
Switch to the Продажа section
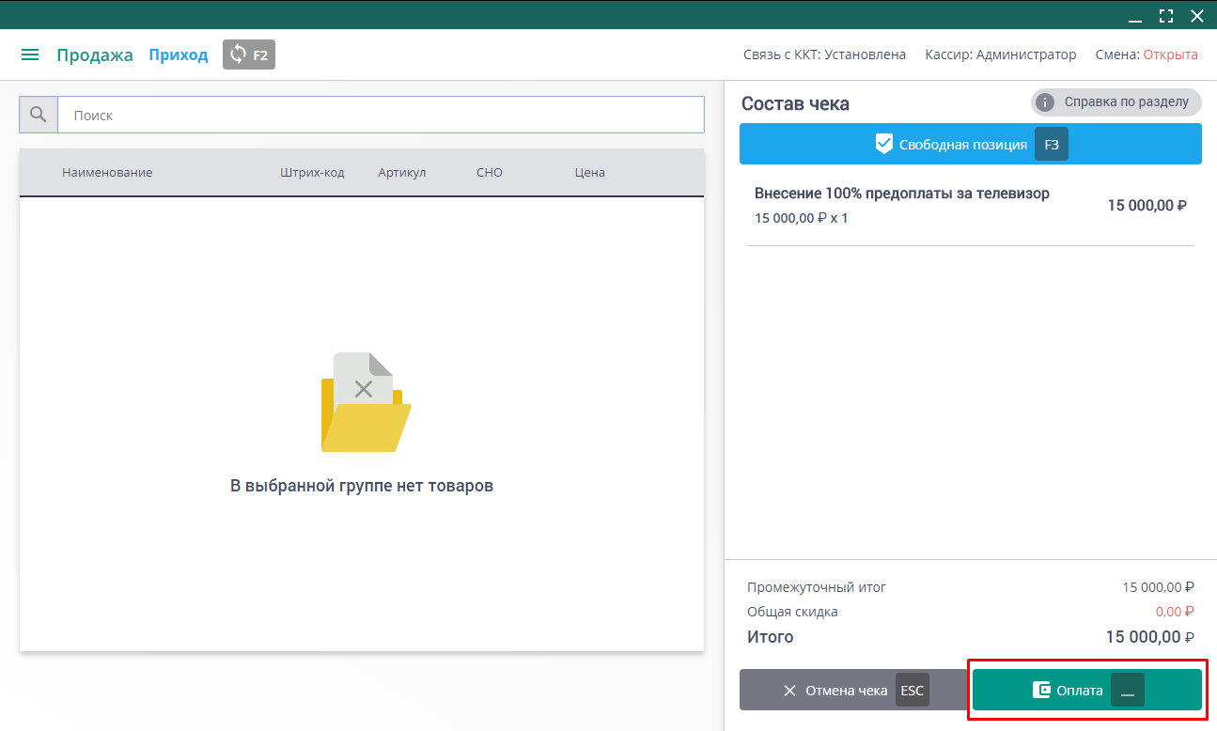pyautogui.click(x=95, y=54)
